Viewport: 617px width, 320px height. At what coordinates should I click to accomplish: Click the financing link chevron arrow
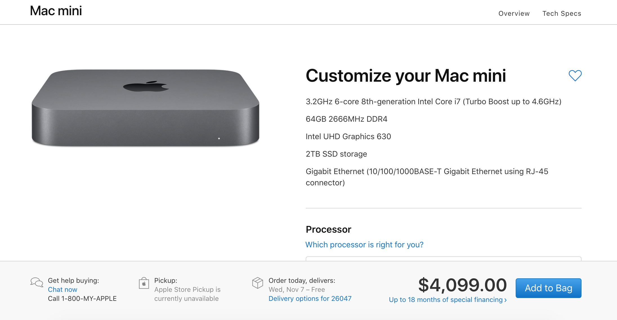click(506, 300)
